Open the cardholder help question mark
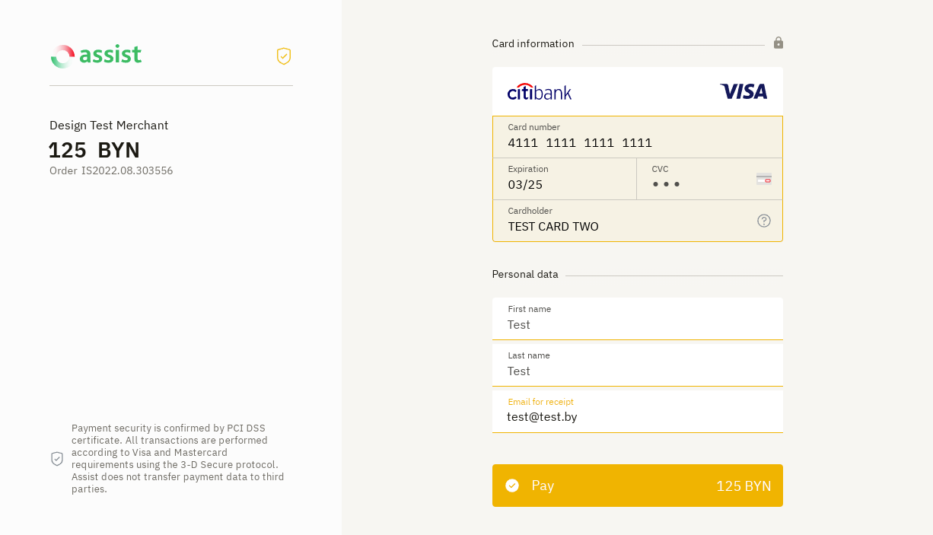This screenshot has width=933, height=535. coord(764,221)
